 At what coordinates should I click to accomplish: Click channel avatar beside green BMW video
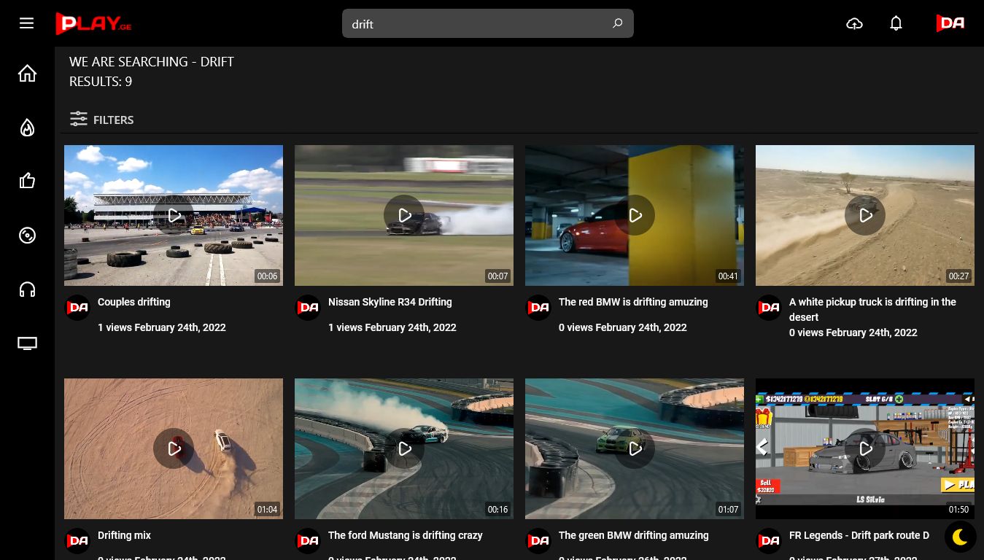point(538,541)
